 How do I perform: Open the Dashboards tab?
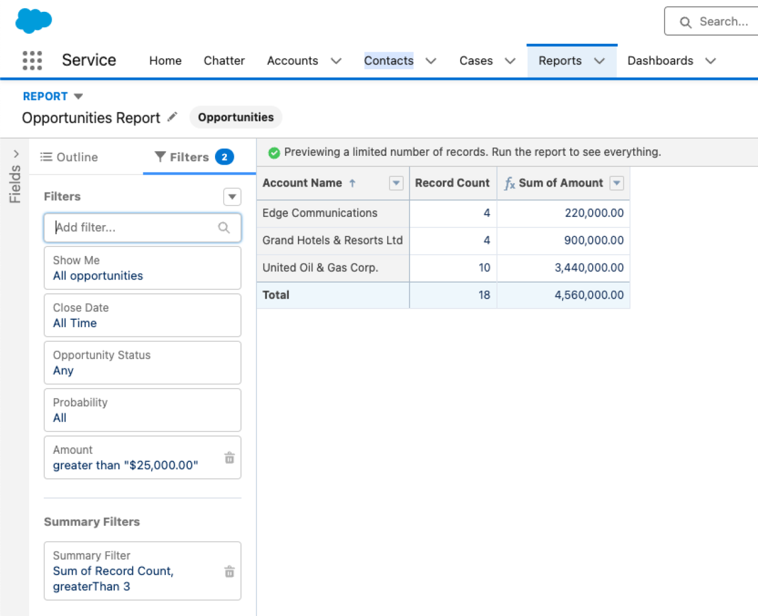click(x=660, y=60)
